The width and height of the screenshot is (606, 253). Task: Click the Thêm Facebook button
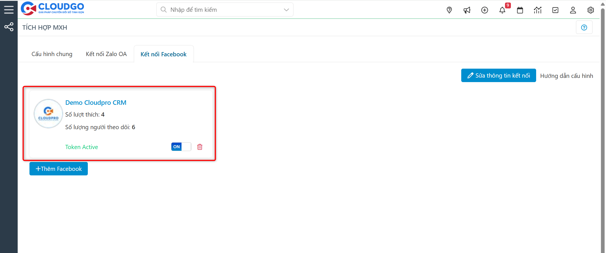[58, 168]
